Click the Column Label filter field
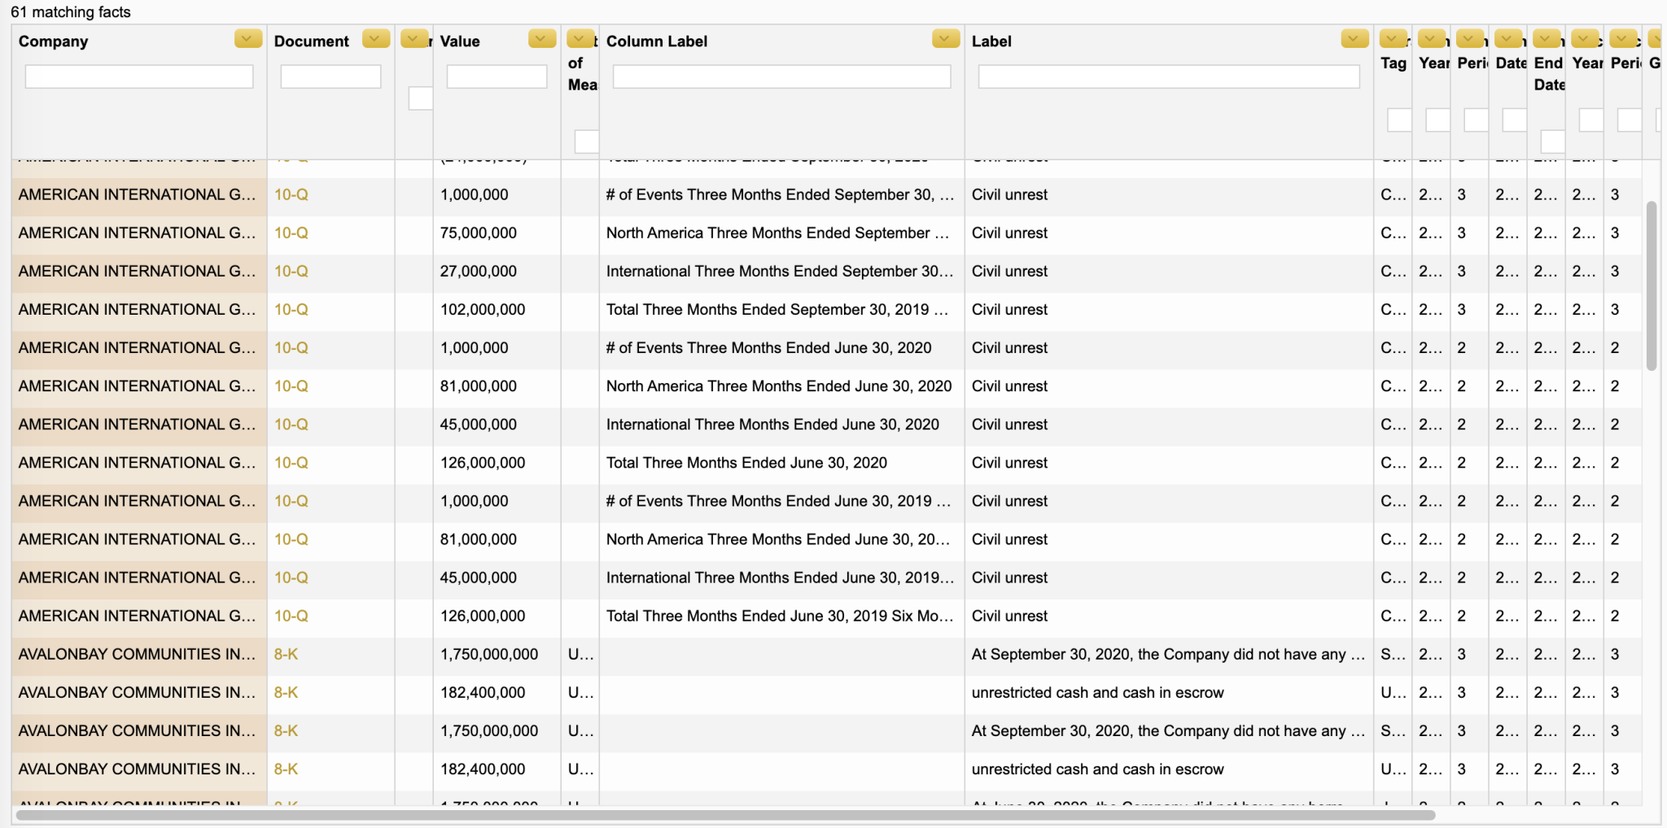This screenshot has width=1667, height=828. (x=781, y=76)
